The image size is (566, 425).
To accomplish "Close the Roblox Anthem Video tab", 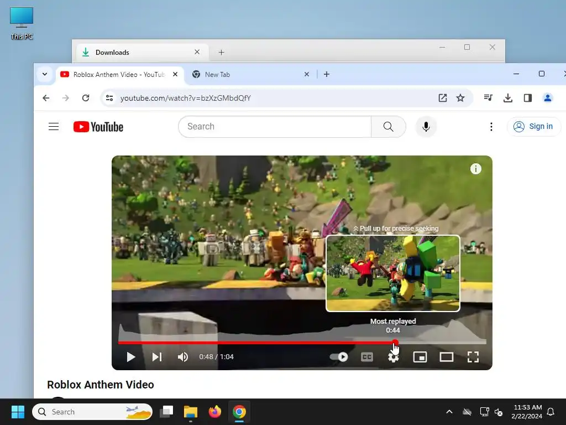I will pyautogui.click(x=175, y=74).
